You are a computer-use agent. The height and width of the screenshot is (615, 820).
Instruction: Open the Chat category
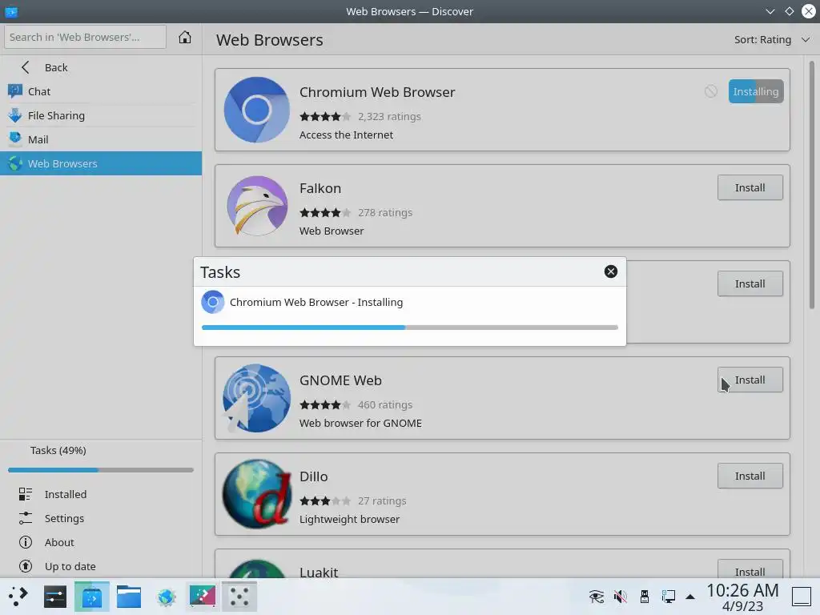(x=101, y=91)
